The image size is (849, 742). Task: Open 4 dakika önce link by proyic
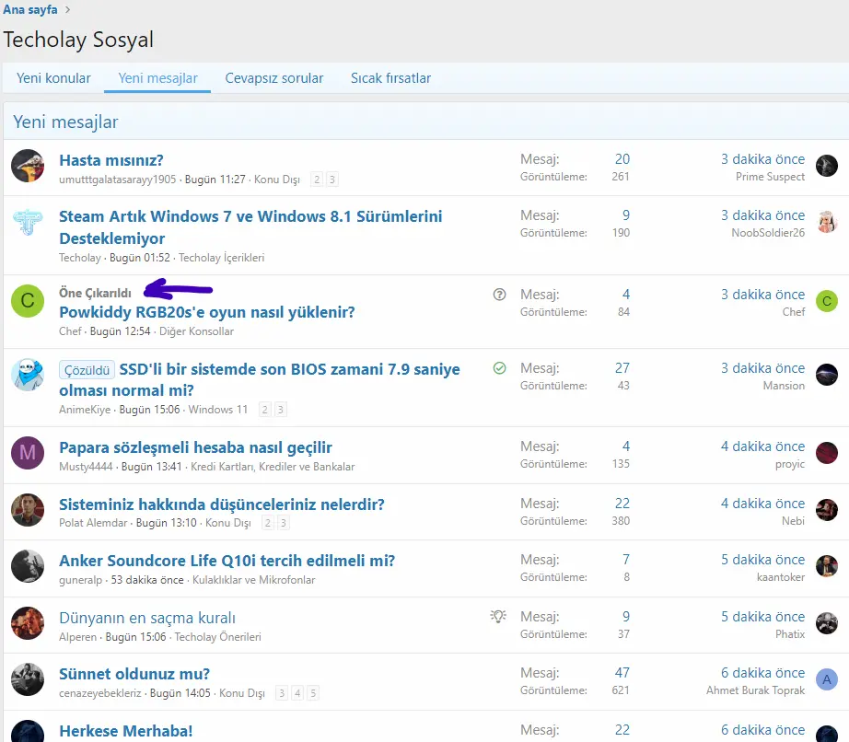[x=762, y=446]
